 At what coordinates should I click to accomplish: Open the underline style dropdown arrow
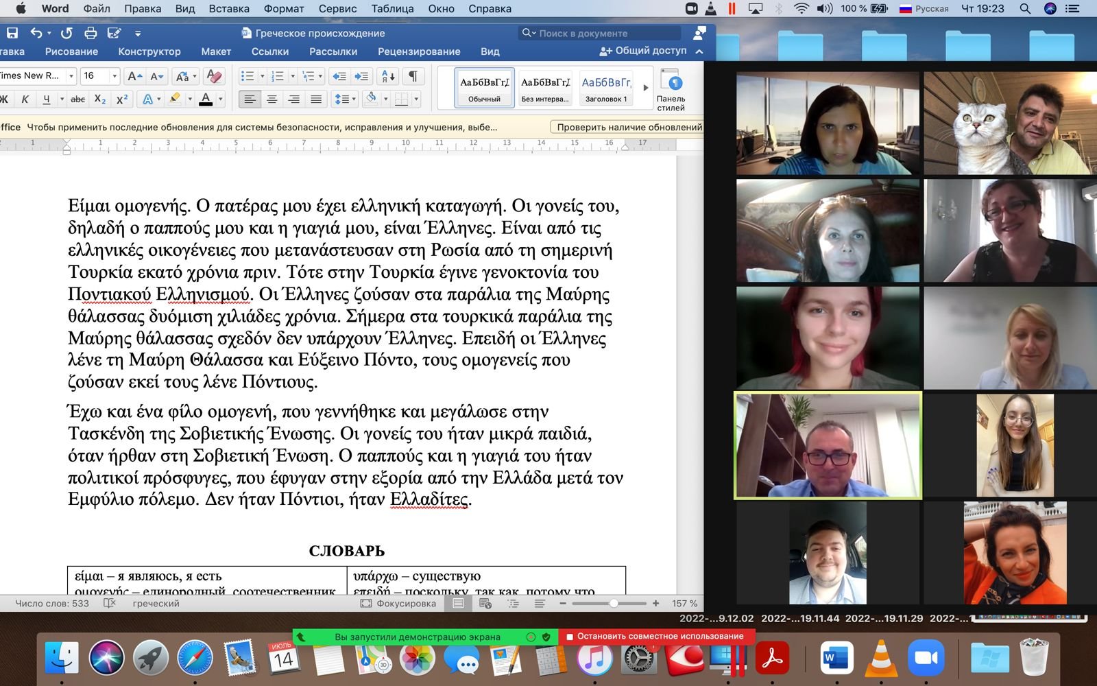62,99
